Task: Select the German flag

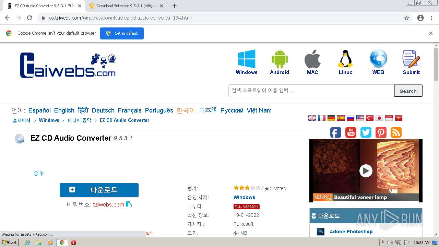Action: point(331,118)
